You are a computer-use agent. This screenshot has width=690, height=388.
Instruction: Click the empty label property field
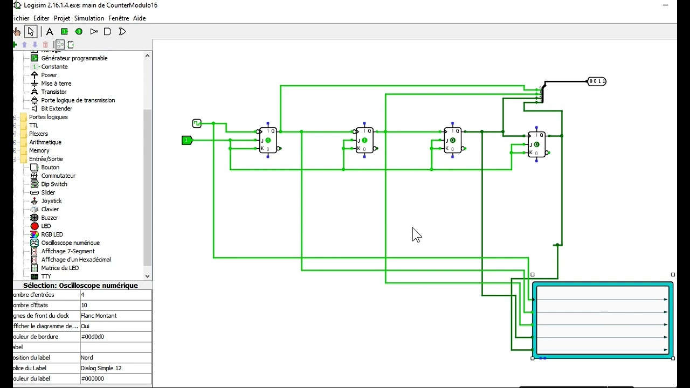116,347
